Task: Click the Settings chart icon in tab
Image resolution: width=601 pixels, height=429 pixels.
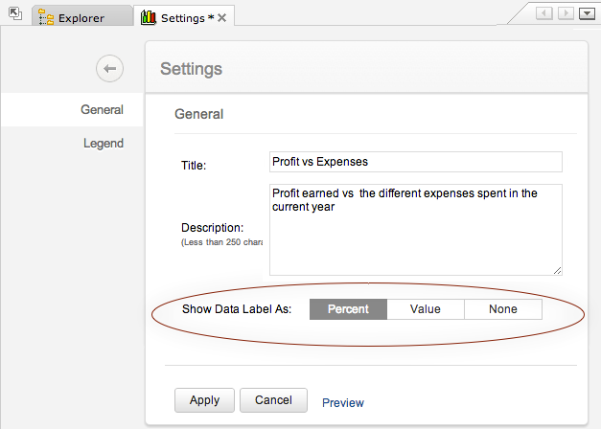Action: 148,17
